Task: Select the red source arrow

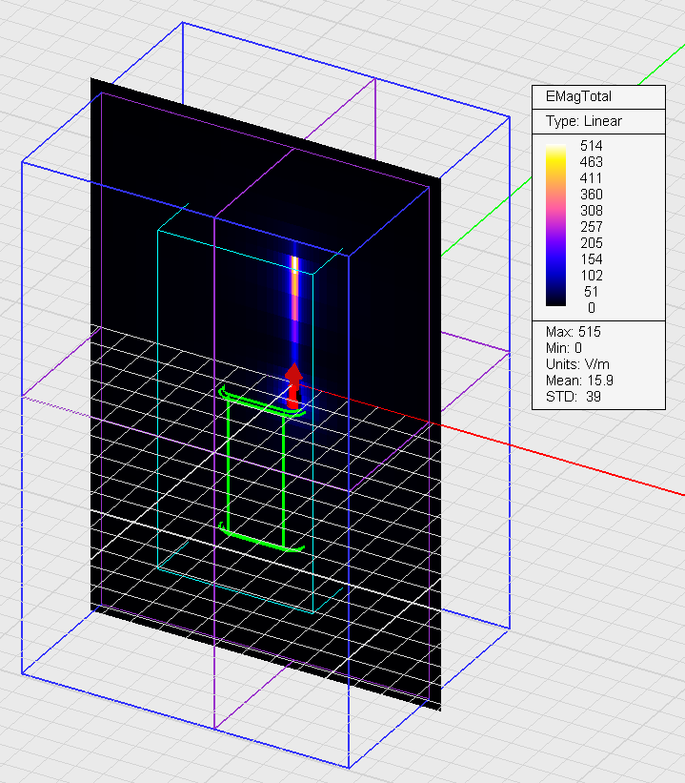Action: pos(293,384)
